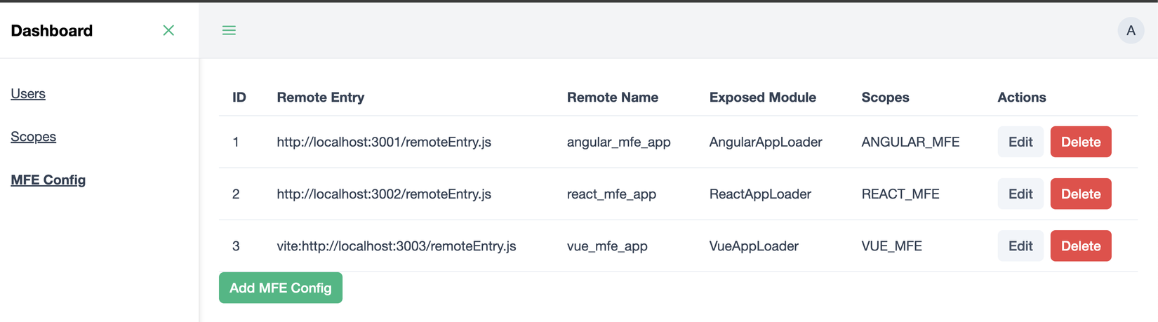Open the user avatar "A" menu
Image resolution: width=1158 pixels, height=322 pixels.
point(1131,30)
